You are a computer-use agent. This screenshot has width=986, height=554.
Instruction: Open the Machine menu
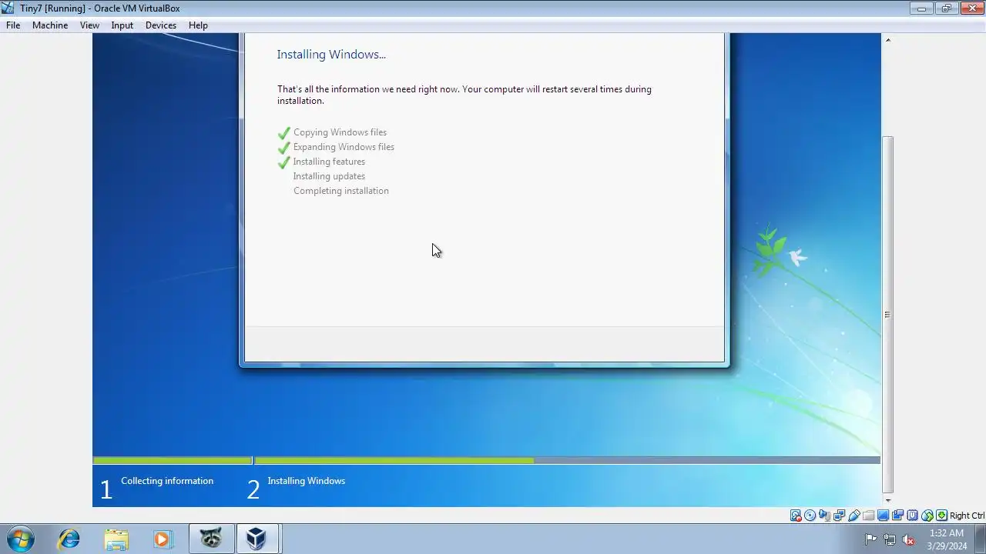pyautogui.click(x=50, y=25)
